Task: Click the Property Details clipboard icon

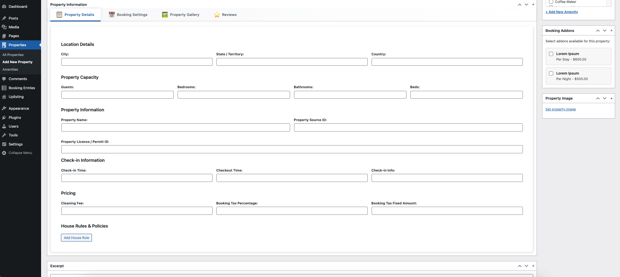Action: pos(59,14)
